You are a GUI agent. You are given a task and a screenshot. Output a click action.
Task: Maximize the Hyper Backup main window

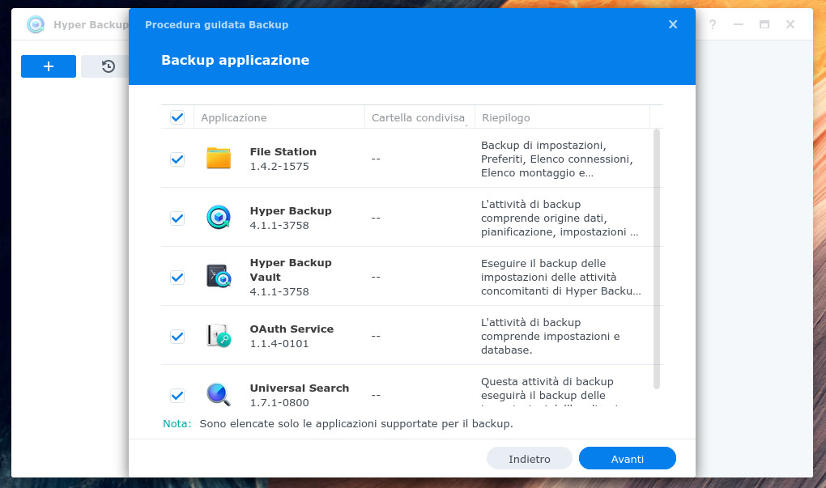pyautogui.click(x=764, y=24)
